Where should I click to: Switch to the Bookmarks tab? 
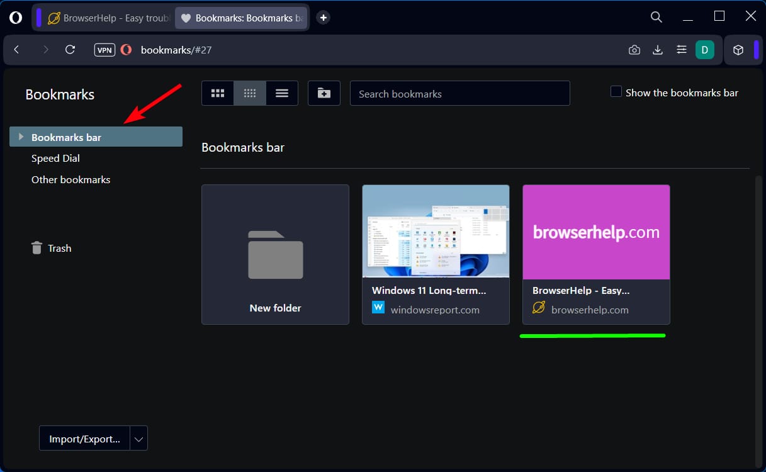point(241,18)
